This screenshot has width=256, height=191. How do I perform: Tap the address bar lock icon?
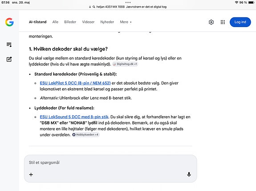click(90, 7)
